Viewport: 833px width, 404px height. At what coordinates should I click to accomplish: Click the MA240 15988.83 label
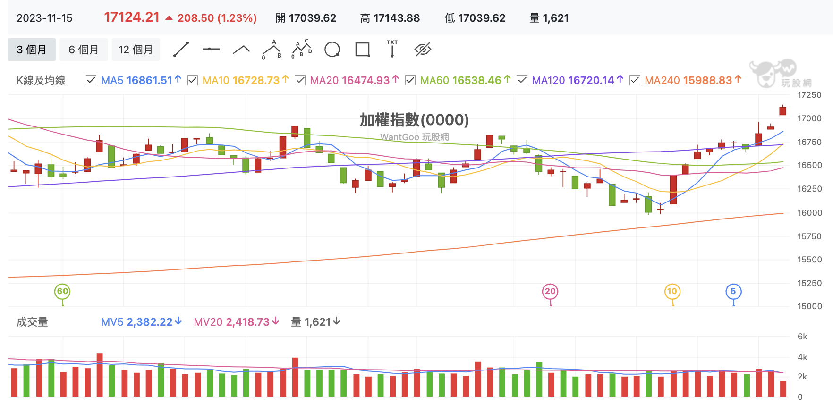click(693, 80)
